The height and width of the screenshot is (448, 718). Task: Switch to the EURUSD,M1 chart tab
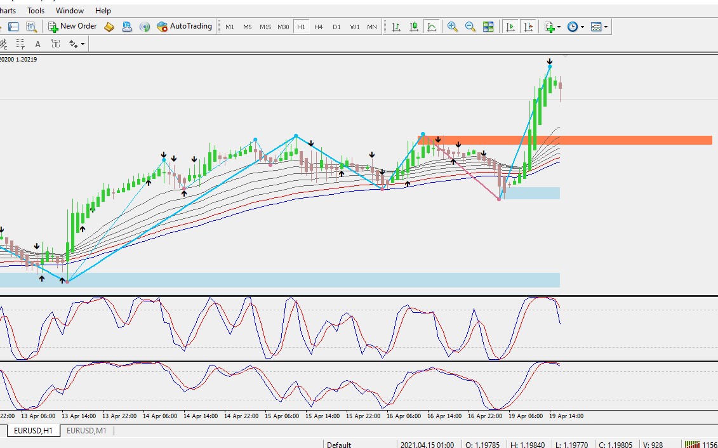coord(86,431)
